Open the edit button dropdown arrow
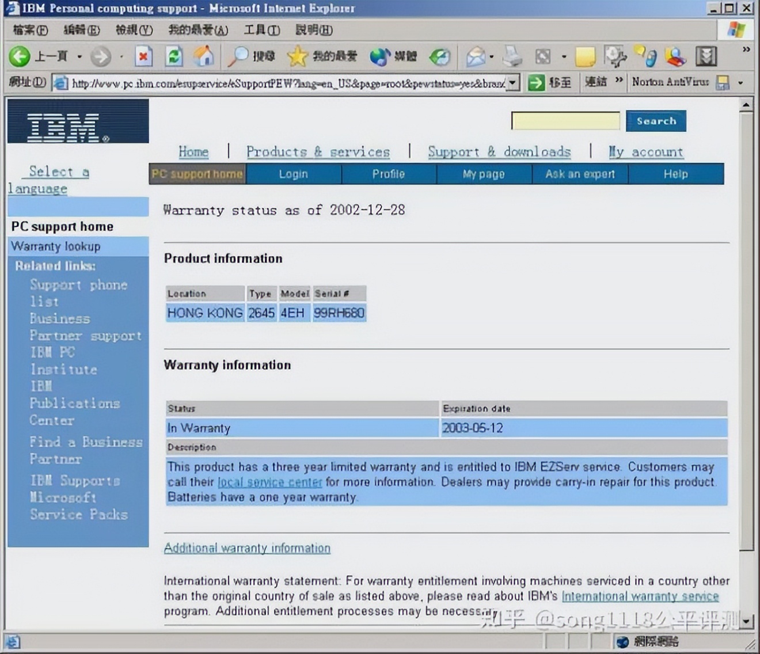Screen dimensions: 760x654 [564, 56]
